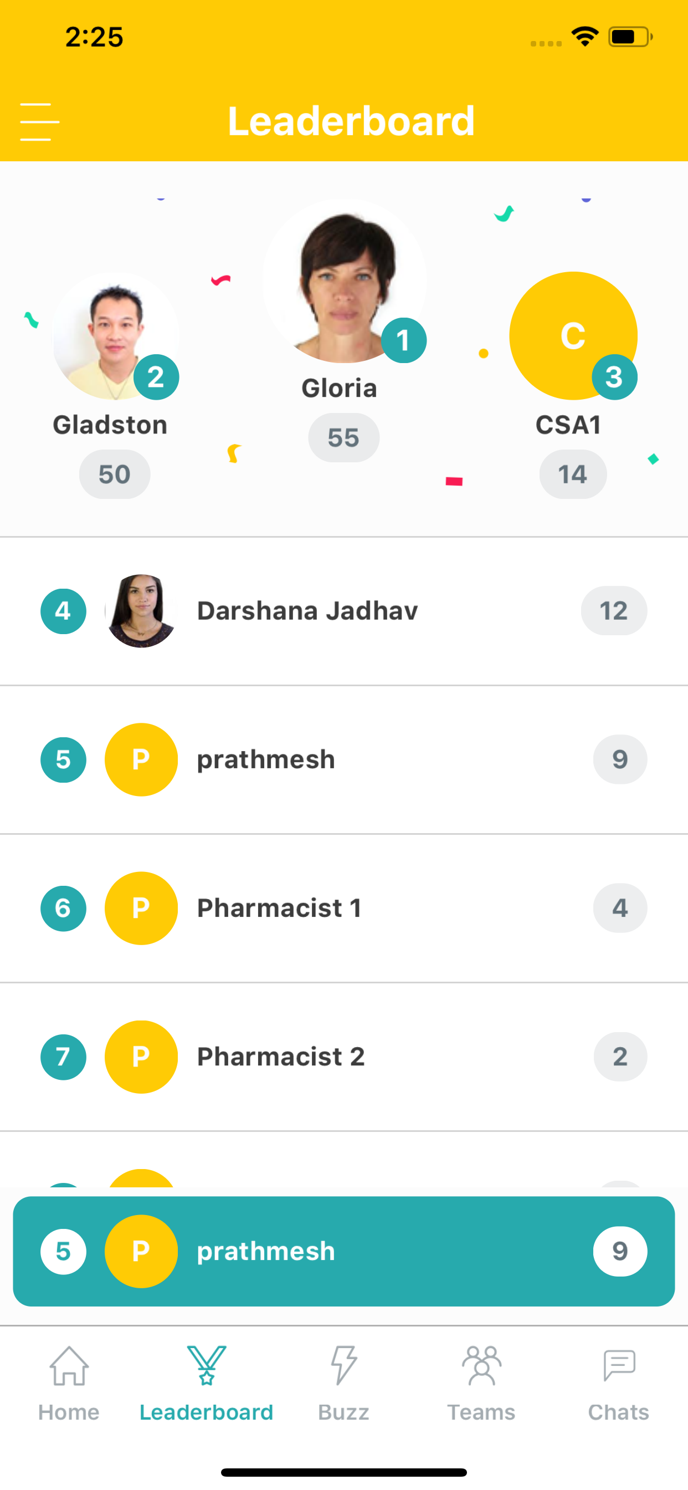Tap Gloria's score badge of 55

(x=343, y=438)
